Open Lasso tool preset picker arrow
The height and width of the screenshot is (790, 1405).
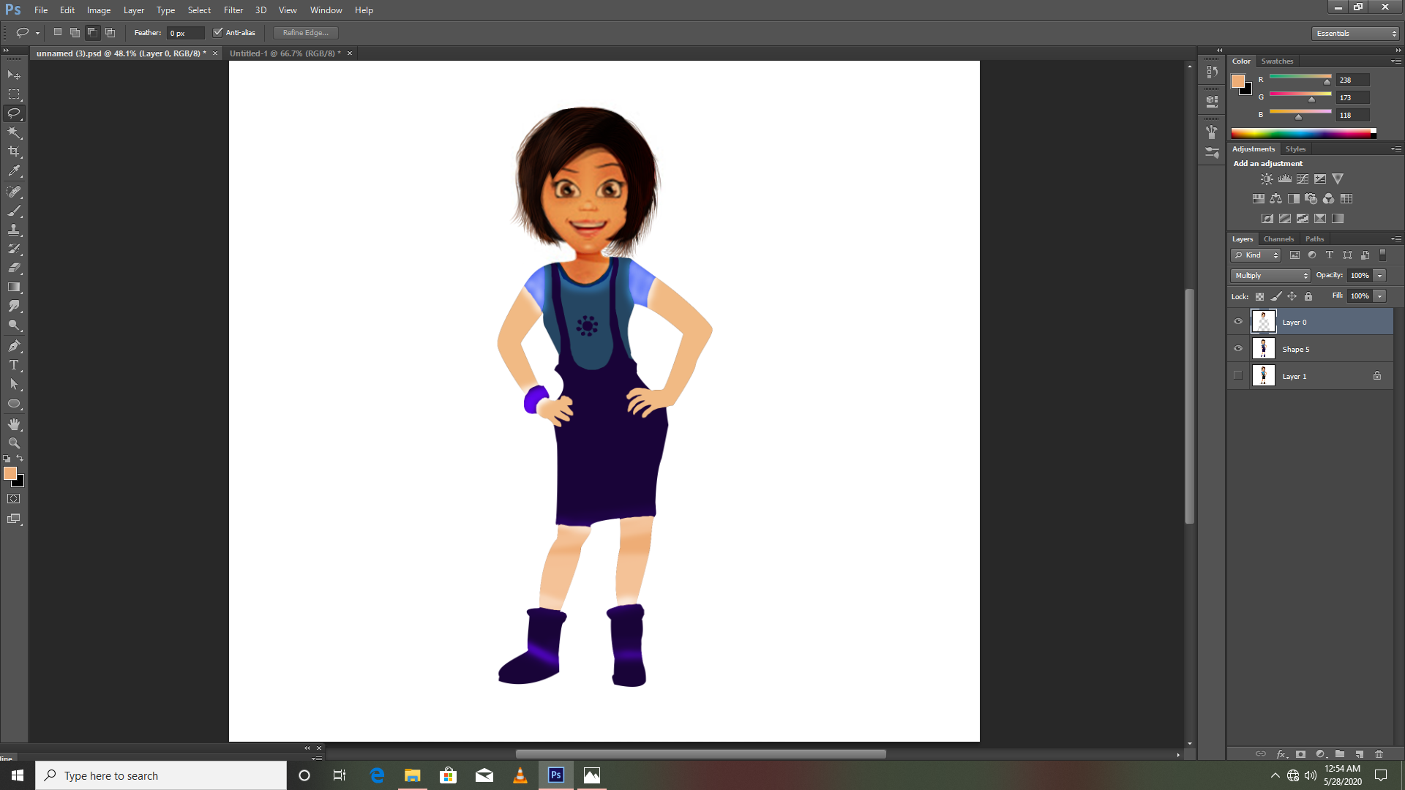point(37,33)
